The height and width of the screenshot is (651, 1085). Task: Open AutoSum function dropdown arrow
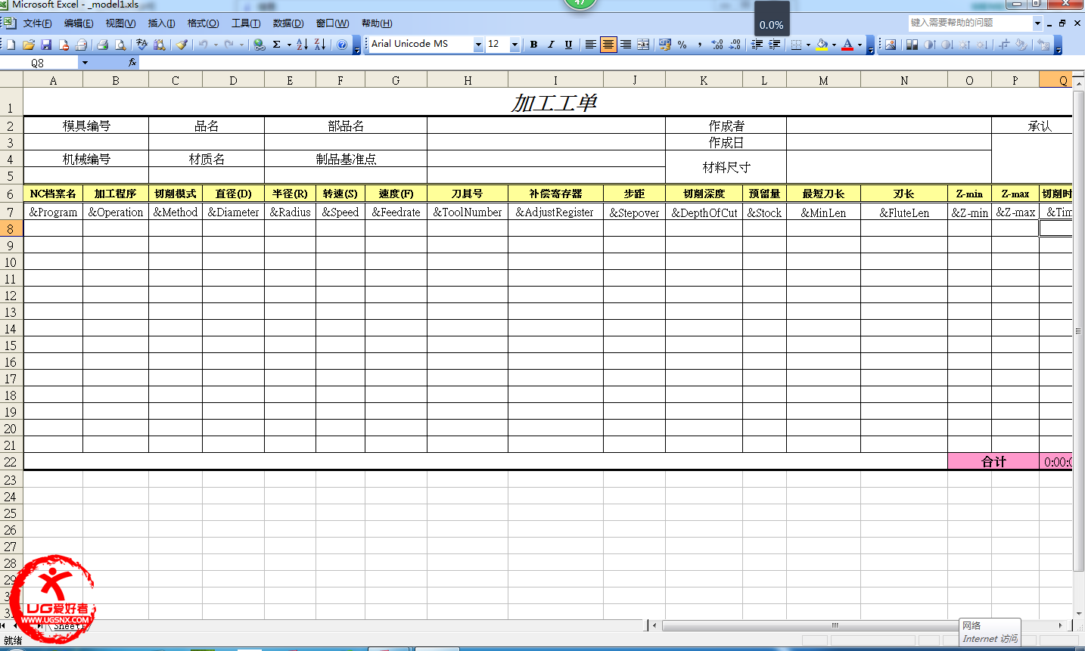pyautogui.click(x=289, y=45)
